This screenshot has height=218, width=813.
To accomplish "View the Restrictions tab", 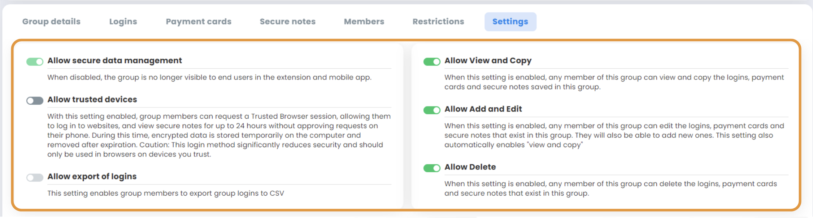I will pos(438,22).
